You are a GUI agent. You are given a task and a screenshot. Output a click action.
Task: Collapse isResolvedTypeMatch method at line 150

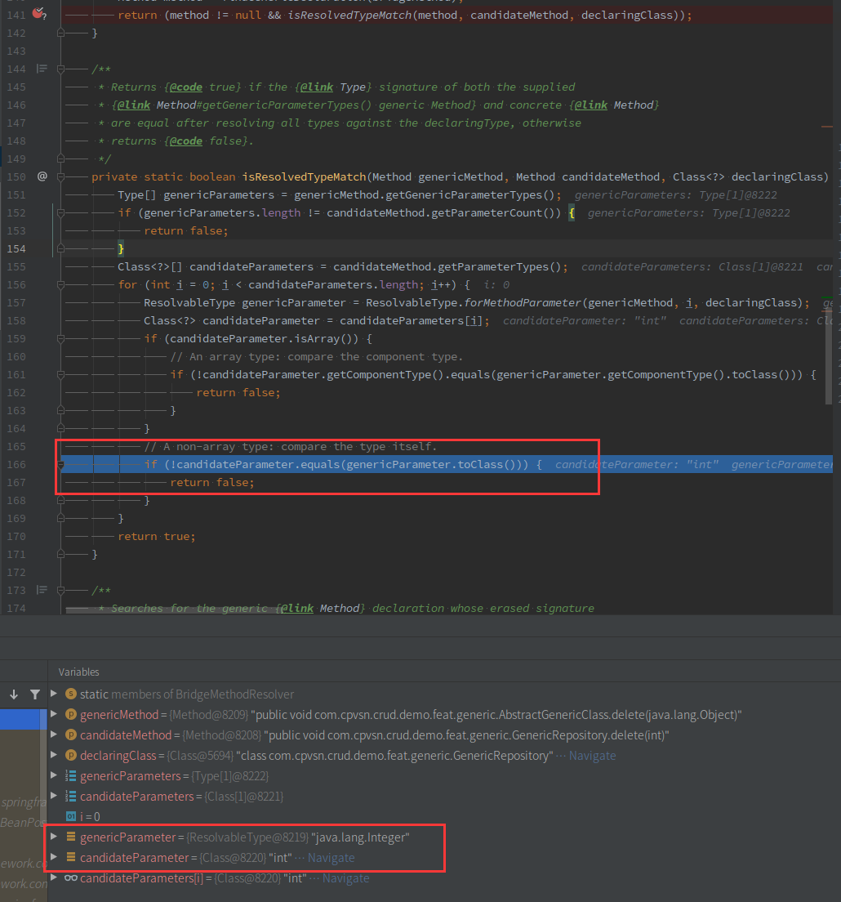[x=60, y=176]
